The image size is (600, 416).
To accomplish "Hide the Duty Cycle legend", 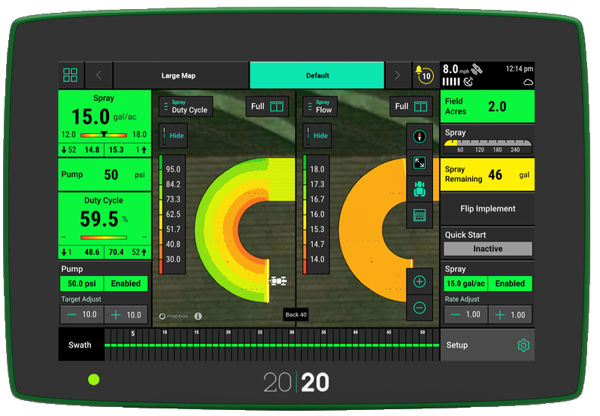I will click(x=173, y=135).
